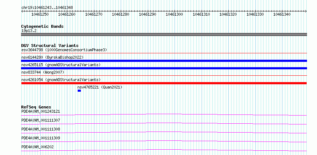The height and width of the screenshot is (155, 317).
Task: Select the 19p13.2 band label
Action: click(29, 31)
